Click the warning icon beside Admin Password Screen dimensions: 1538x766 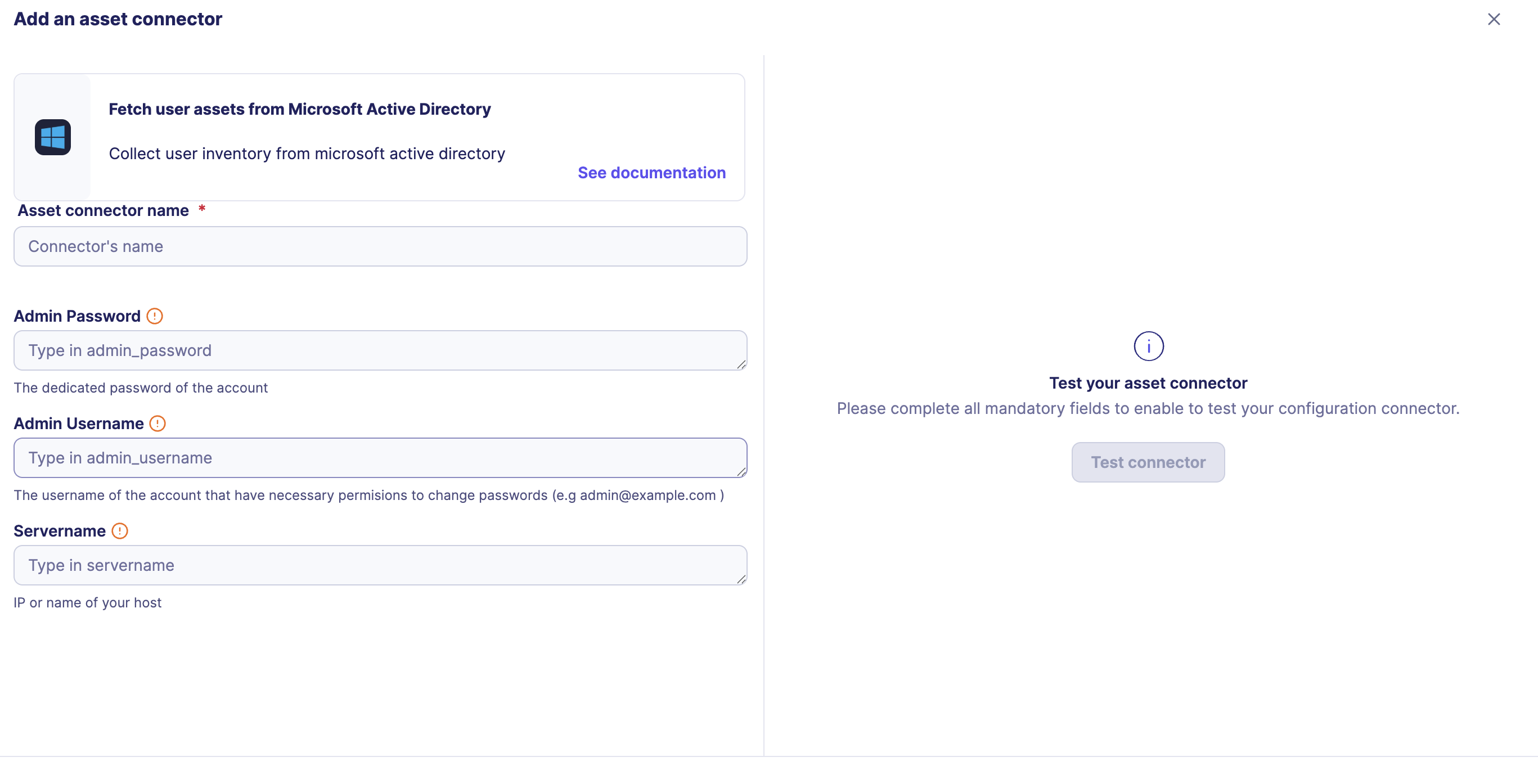(155, 316)
